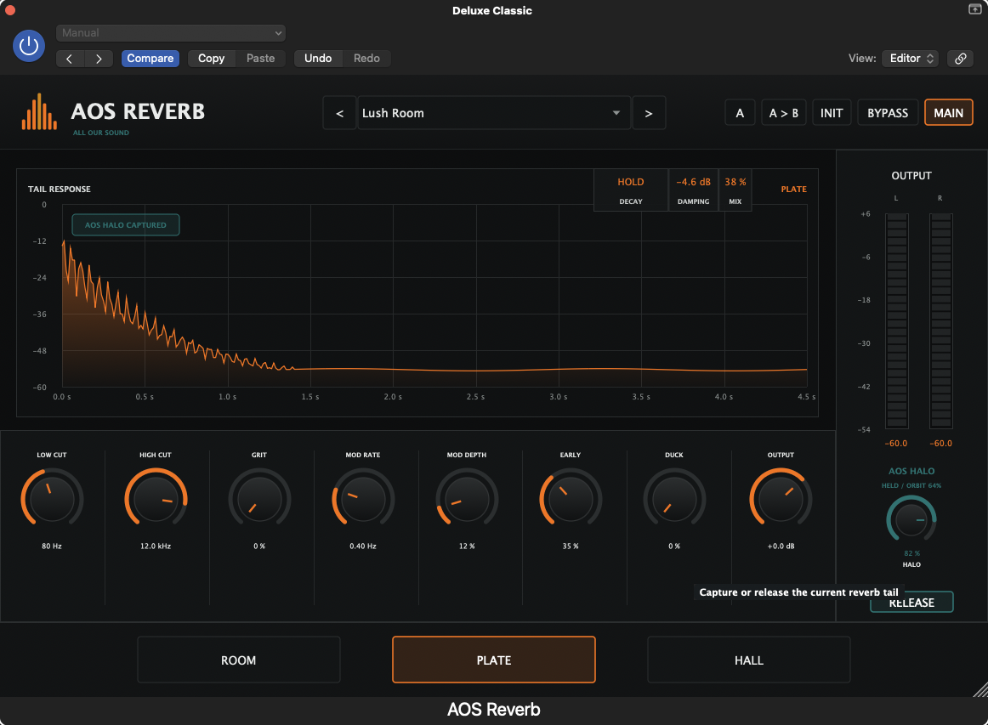The image size is (988, 725).
Task: Click the OUTPUT gain knob
Action: pyautogui.click(x=781, y=499)
